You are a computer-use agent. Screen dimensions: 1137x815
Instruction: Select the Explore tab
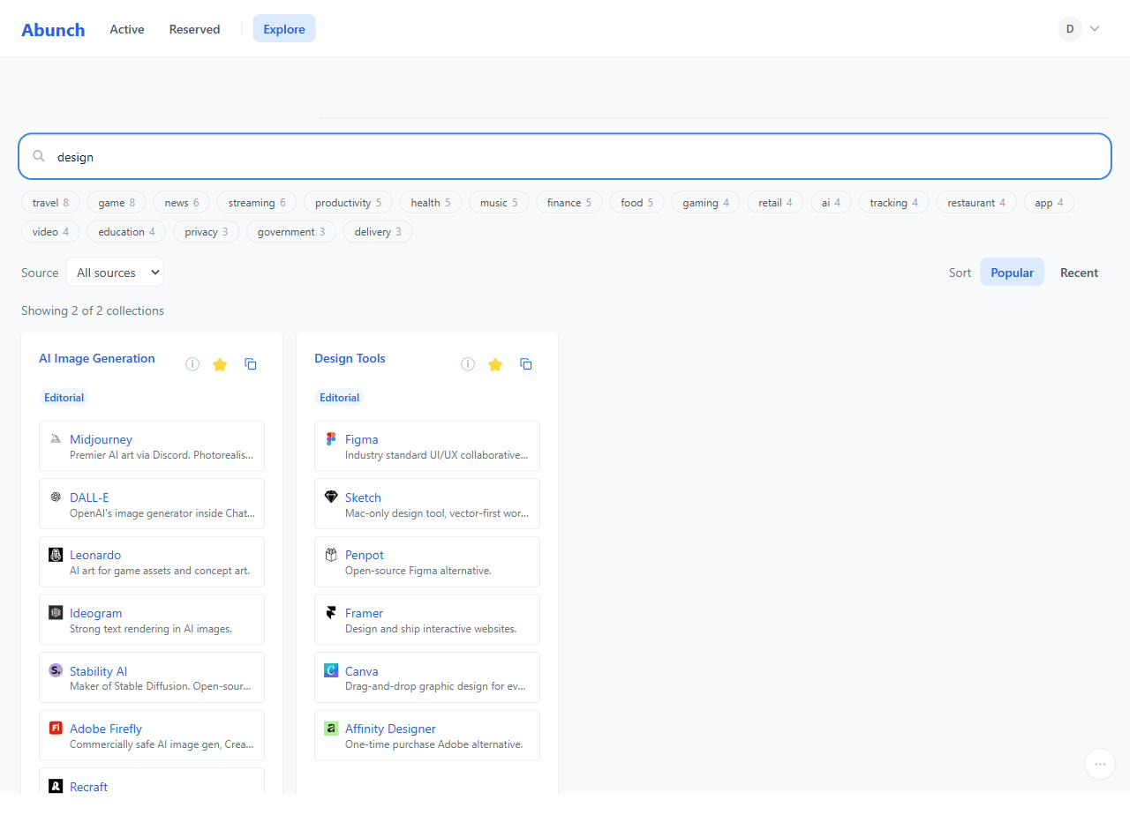284,29
